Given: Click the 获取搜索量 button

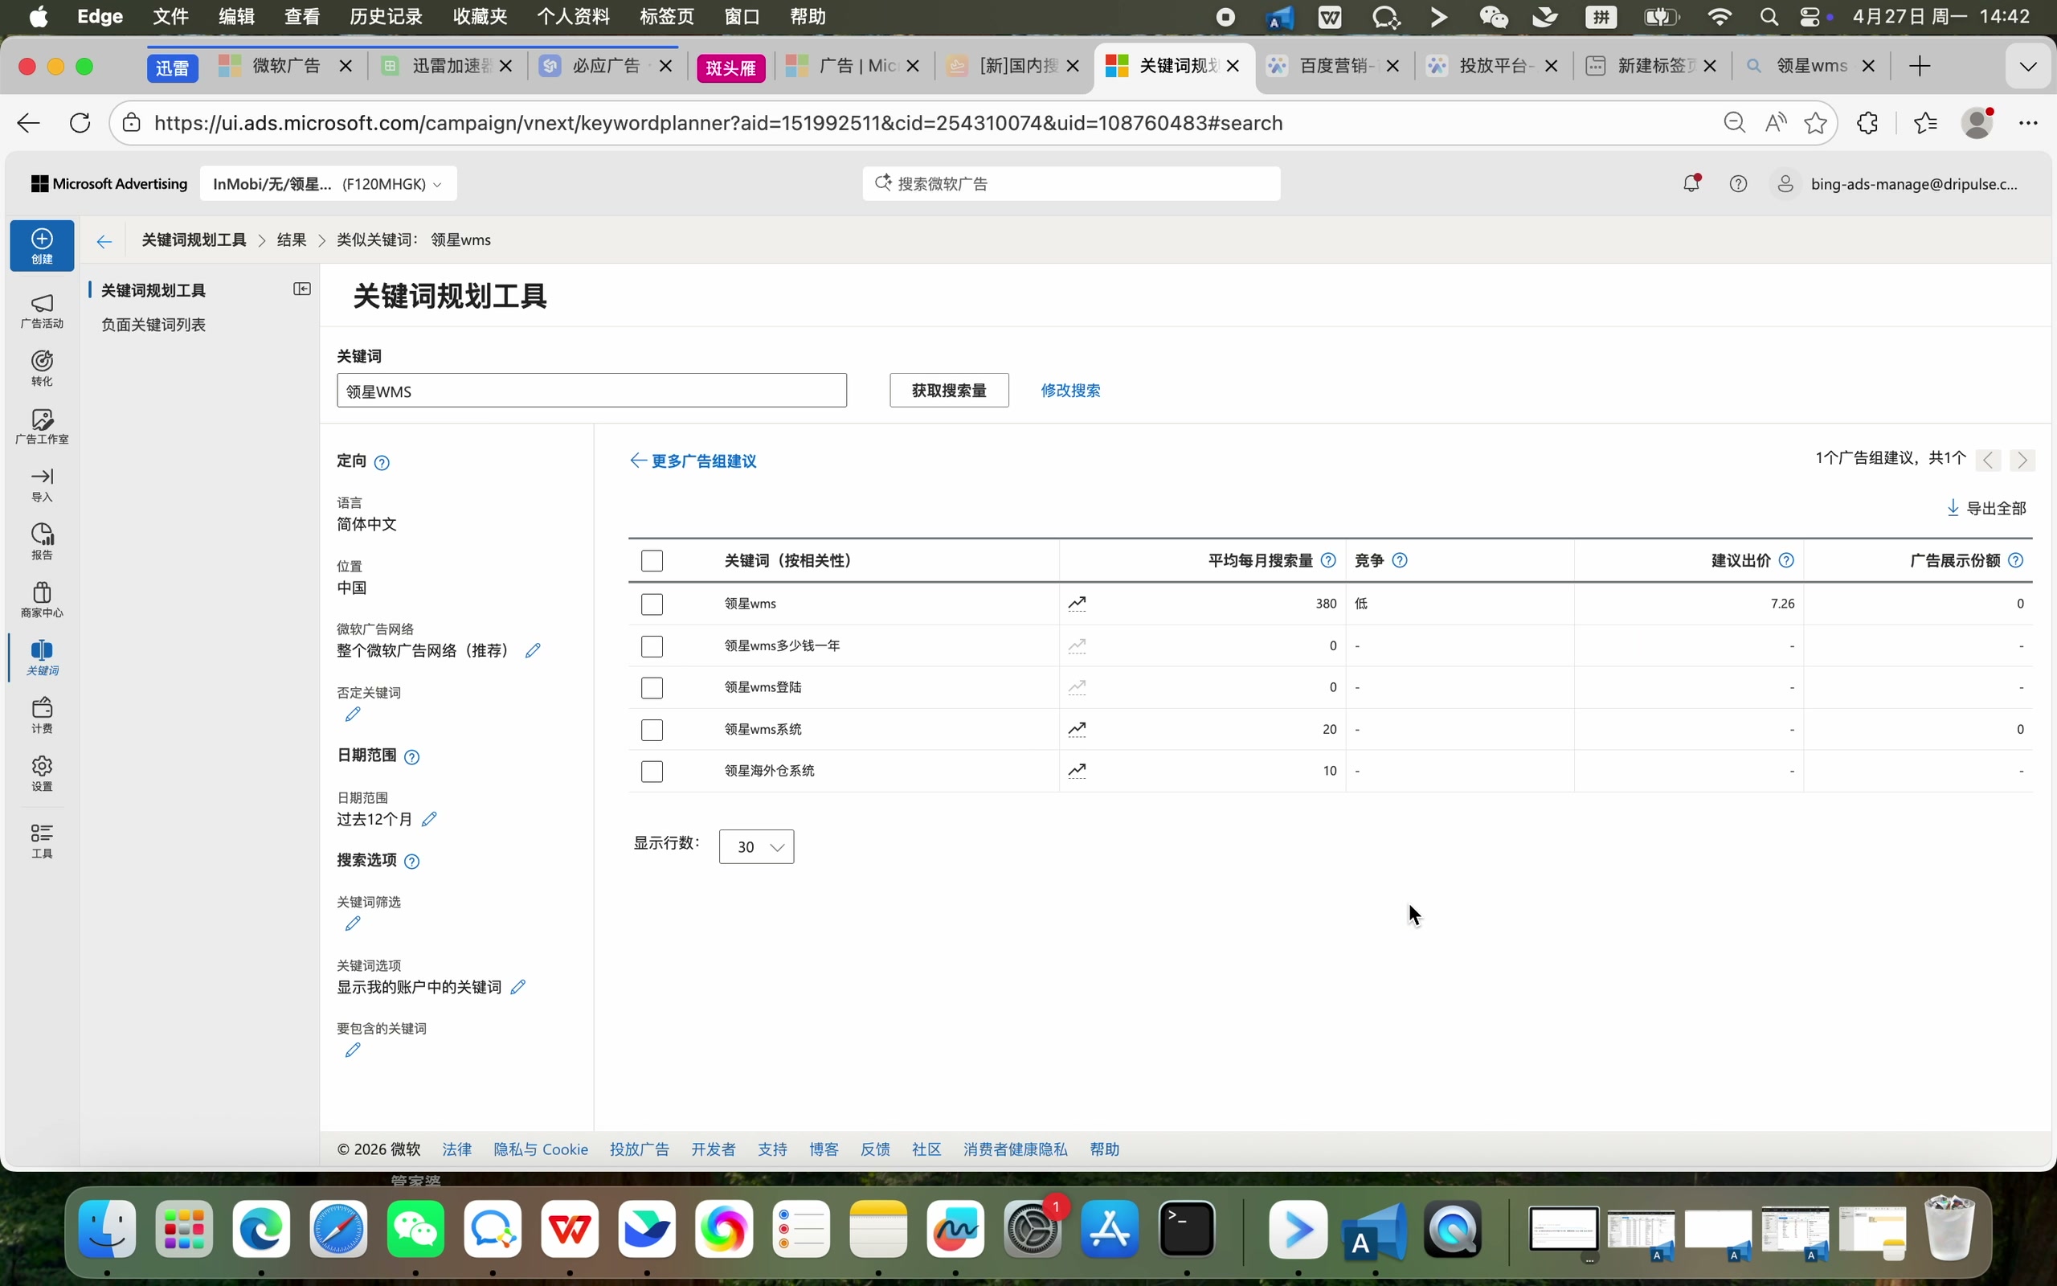Looking at the screenshot, I should 950,391.
